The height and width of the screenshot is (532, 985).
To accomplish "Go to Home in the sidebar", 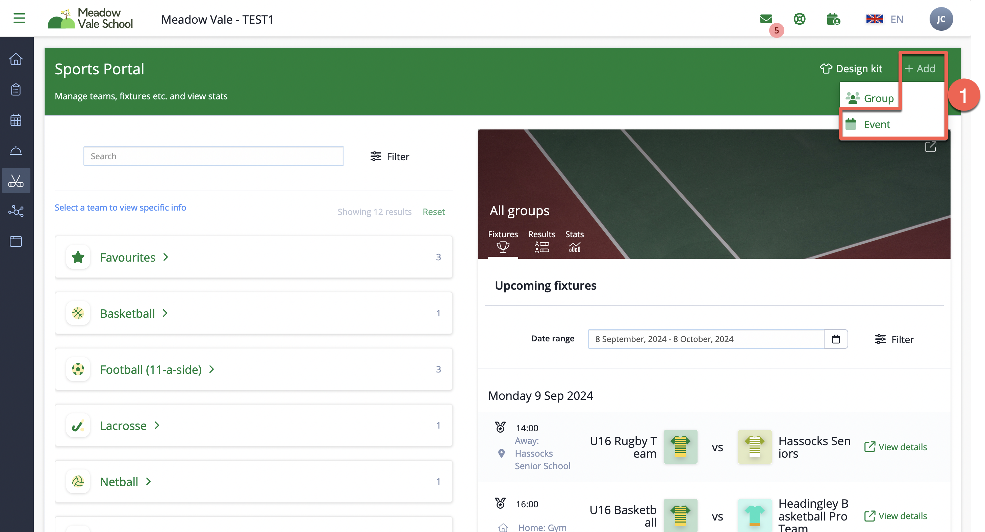I will 16,59.
